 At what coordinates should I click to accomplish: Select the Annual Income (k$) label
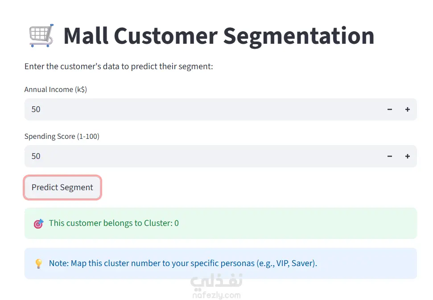click(x=55, y=90)
